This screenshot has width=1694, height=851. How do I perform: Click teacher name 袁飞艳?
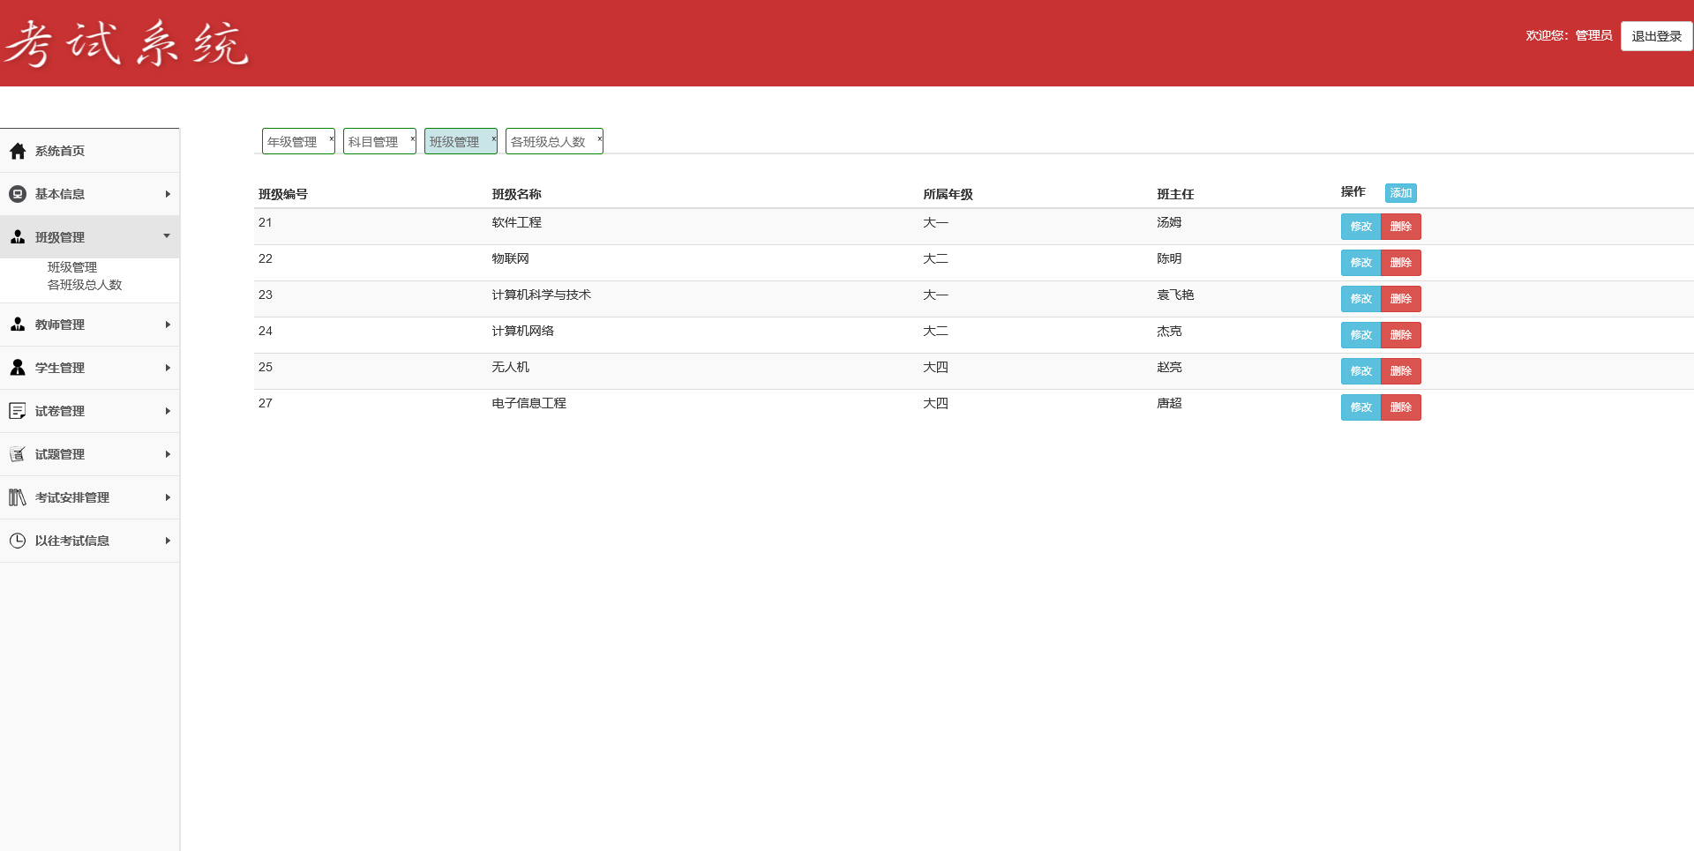tap(1175, 295)
